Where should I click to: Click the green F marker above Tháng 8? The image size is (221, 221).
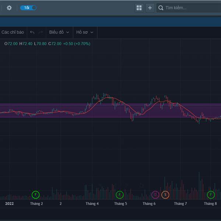211,194
